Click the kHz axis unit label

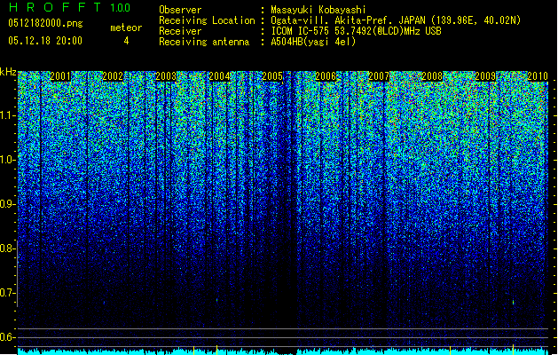coord(8,73)
